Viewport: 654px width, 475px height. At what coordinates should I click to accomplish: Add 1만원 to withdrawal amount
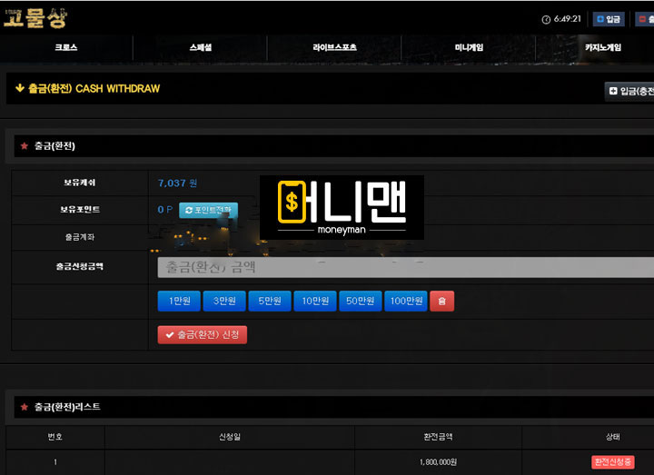click(x=179, y=301)
